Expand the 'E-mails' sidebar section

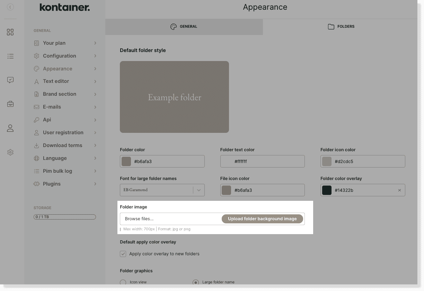click(x=65, y=107)
